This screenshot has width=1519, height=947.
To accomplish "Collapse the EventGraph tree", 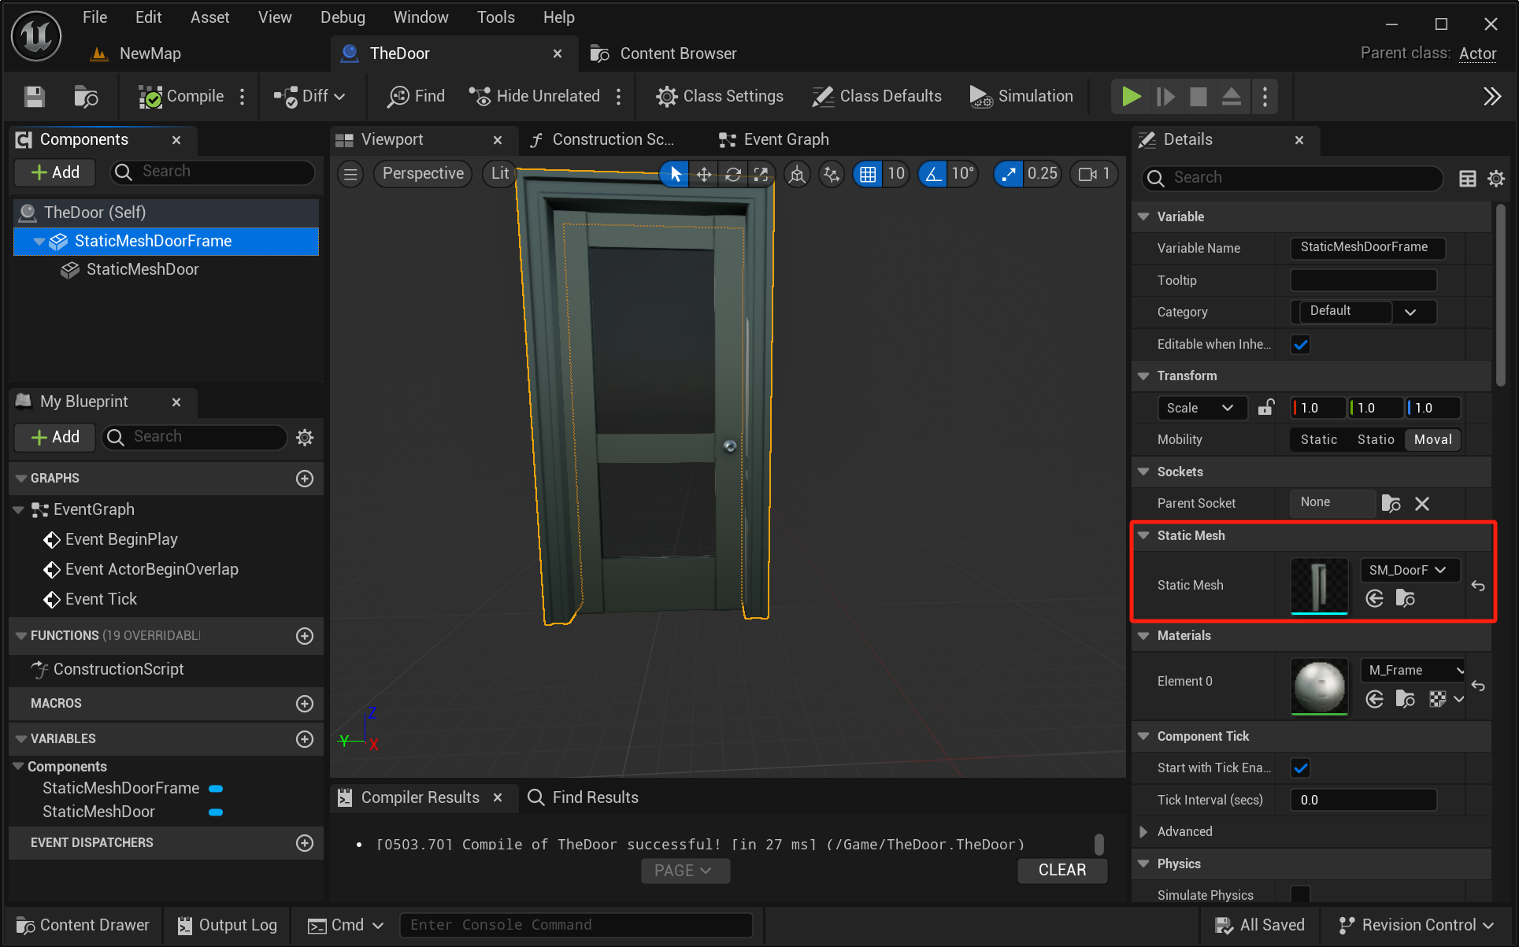I will pos(19,510).
